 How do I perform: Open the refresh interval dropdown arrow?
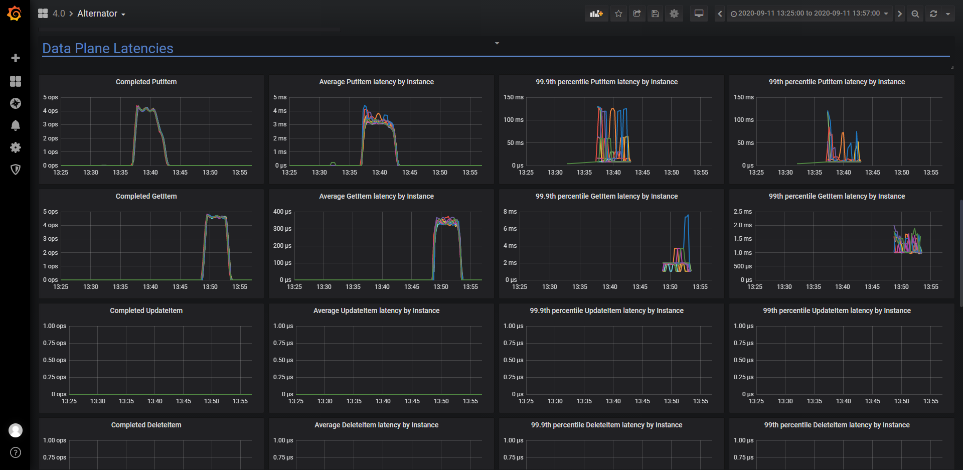(x=948, y=14)
